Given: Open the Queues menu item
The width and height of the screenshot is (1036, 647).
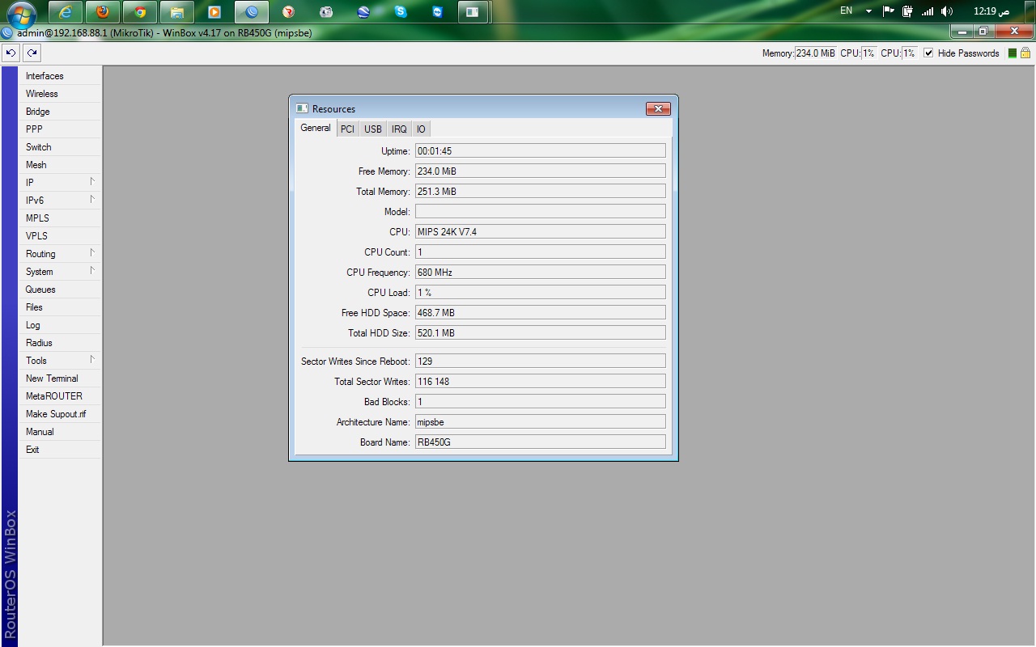Looking at the screenshot, I should tap(60, 290).
